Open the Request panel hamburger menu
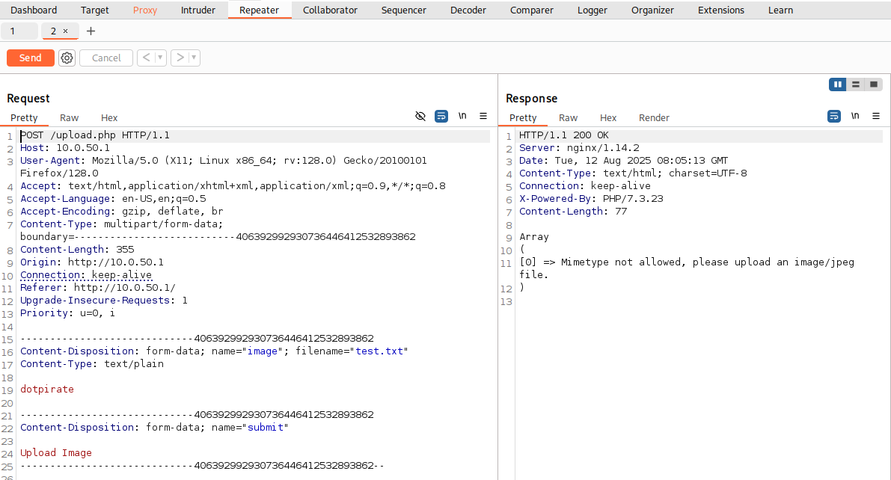 pyautogui.click(x=483, y=117)
